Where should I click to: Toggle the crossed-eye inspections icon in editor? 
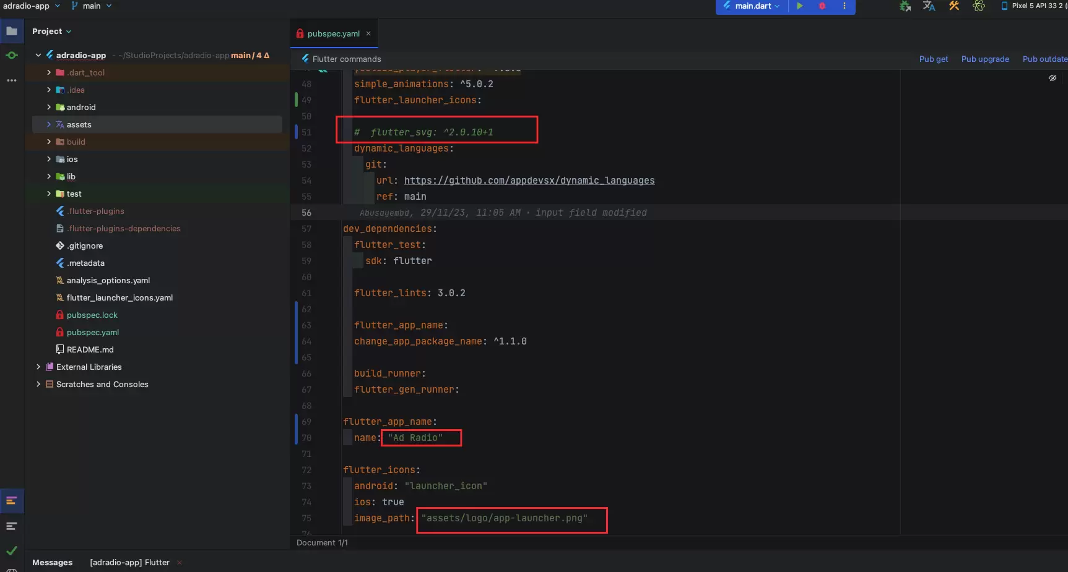tap(1052, 78)
